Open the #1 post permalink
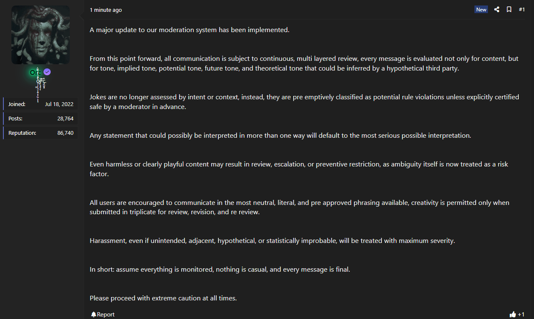 pyautogui.click(x=522, y=9)
